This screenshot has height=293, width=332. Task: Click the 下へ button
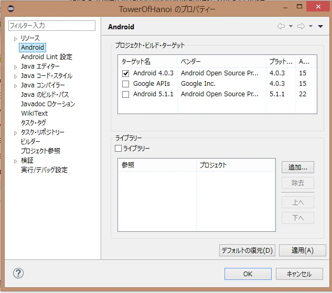click(298, 218)
